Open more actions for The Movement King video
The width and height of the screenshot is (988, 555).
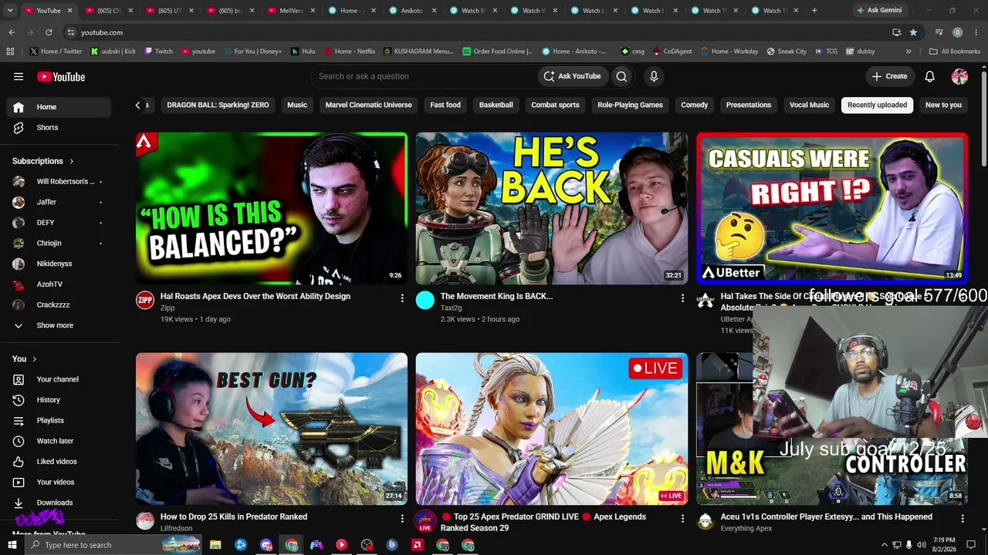click(x=682, y=298)
